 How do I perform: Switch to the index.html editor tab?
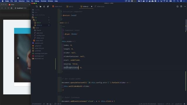(57, 6)
